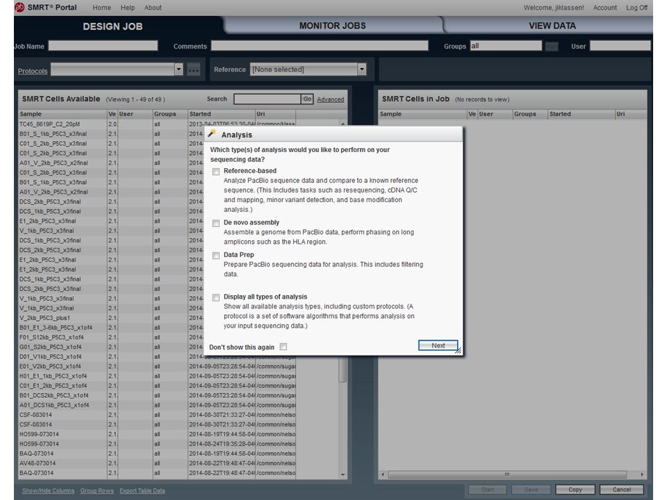Viewport: 667px width, 500px height.
Task: Click the SMRT Cells search field
Action: point(267,99)
